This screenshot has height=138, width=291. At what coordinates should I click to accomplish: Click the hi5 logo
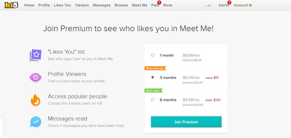(x=12, y=5)
